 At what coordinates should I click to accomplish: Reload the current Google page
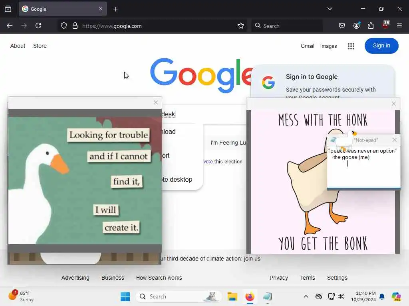pos(38,25)
